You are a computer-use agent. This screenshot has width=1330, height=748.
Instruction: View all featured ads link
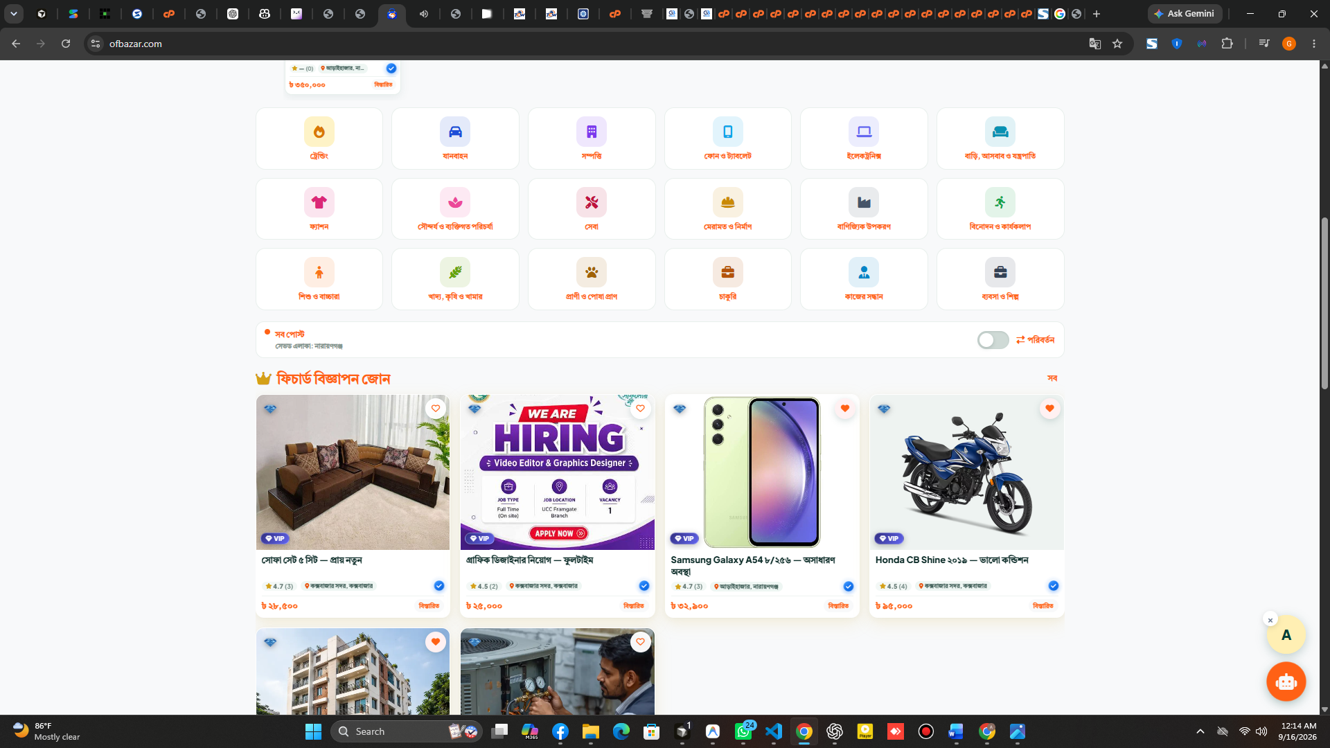[x=1052, y=378]
